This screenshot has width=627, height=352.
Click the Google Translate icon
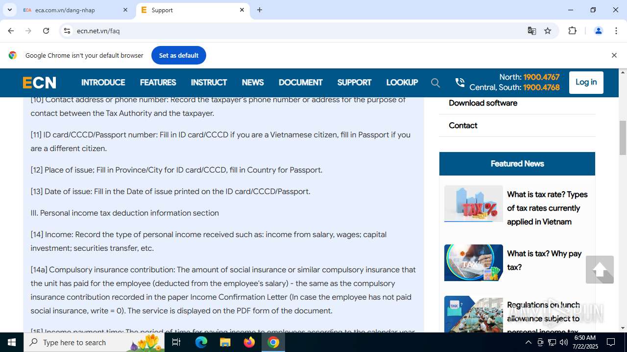tap(531, 31)
